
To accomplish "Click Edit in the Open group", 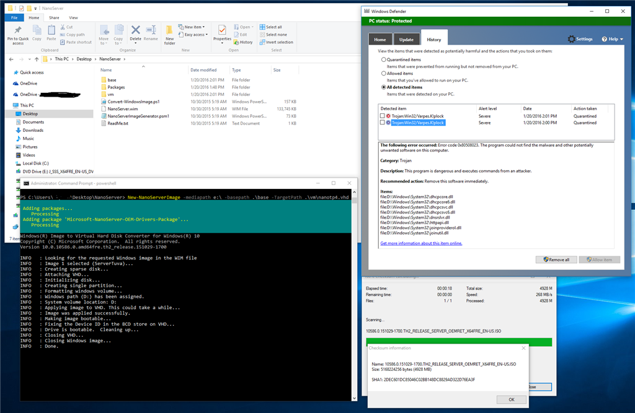I will click(x=241, y=35).
